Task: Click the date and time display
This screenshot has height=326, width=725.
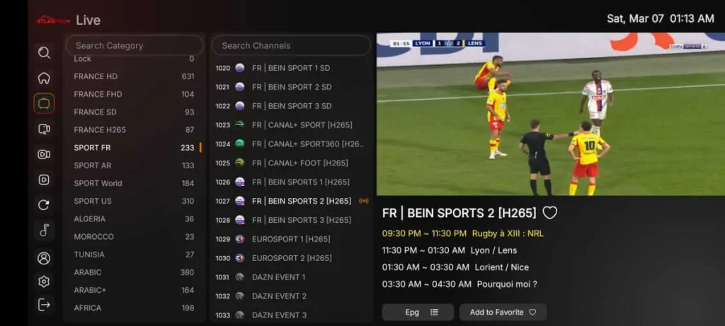Action: (661, 18)
